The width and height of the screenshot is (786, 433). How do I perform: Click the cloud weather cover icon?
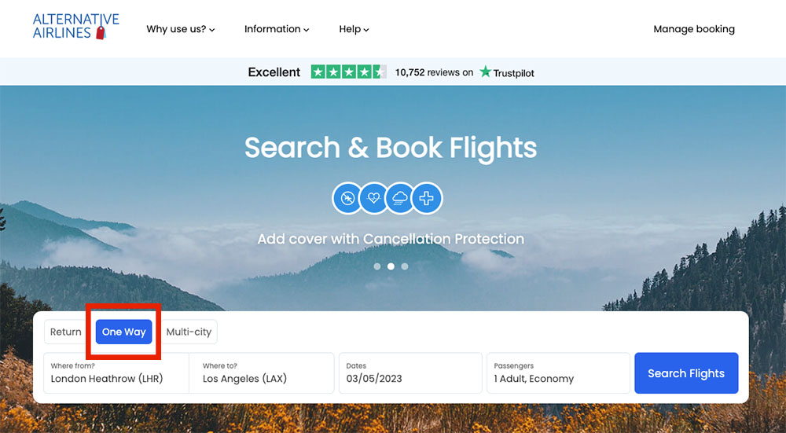(x=400, y=199)
